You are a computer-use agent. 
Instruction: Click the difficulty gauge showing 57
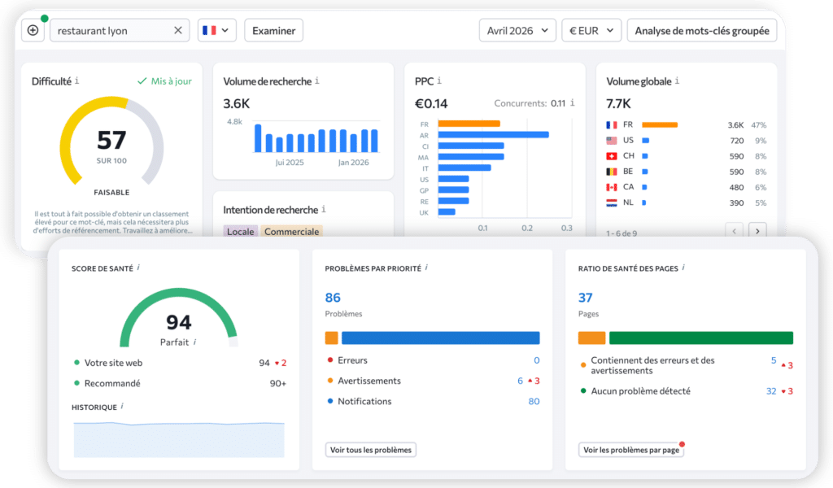(x=111, y=141)
